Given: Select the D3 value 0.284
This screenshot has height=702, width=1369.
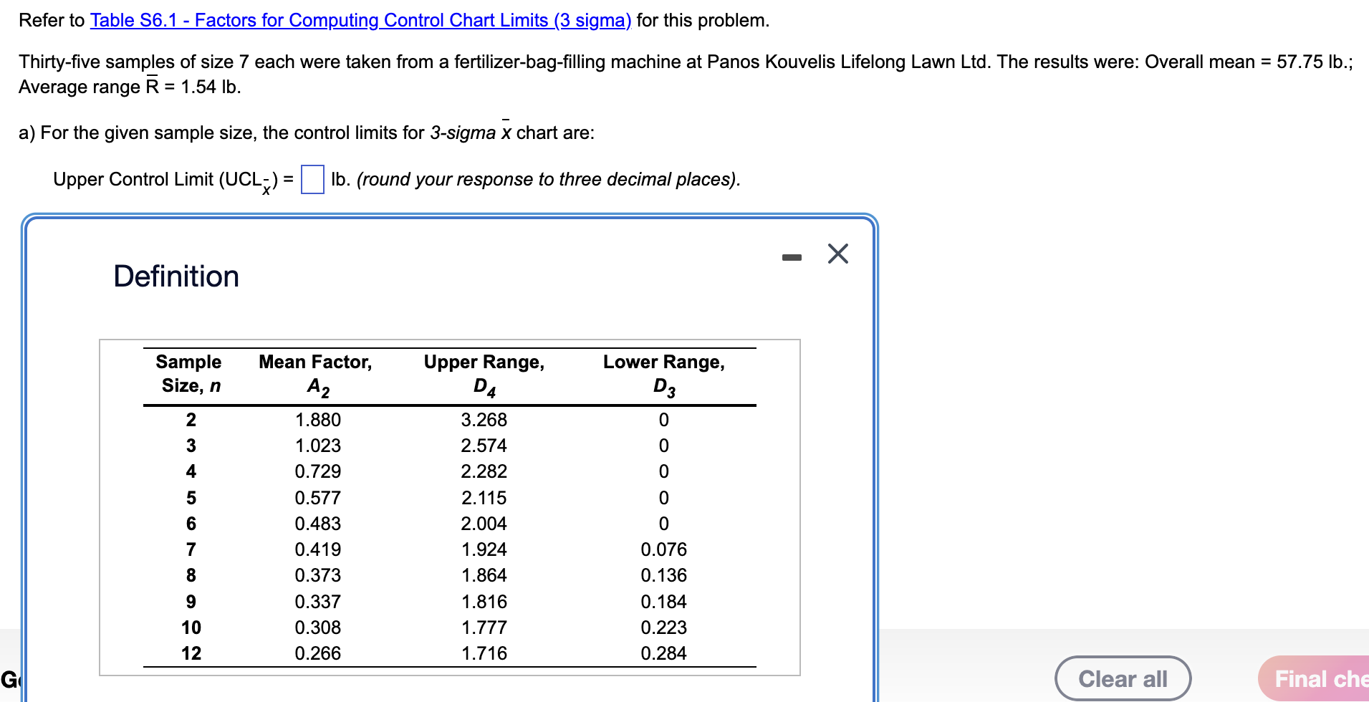Looking at the screenshot, I should click(664, 653).
